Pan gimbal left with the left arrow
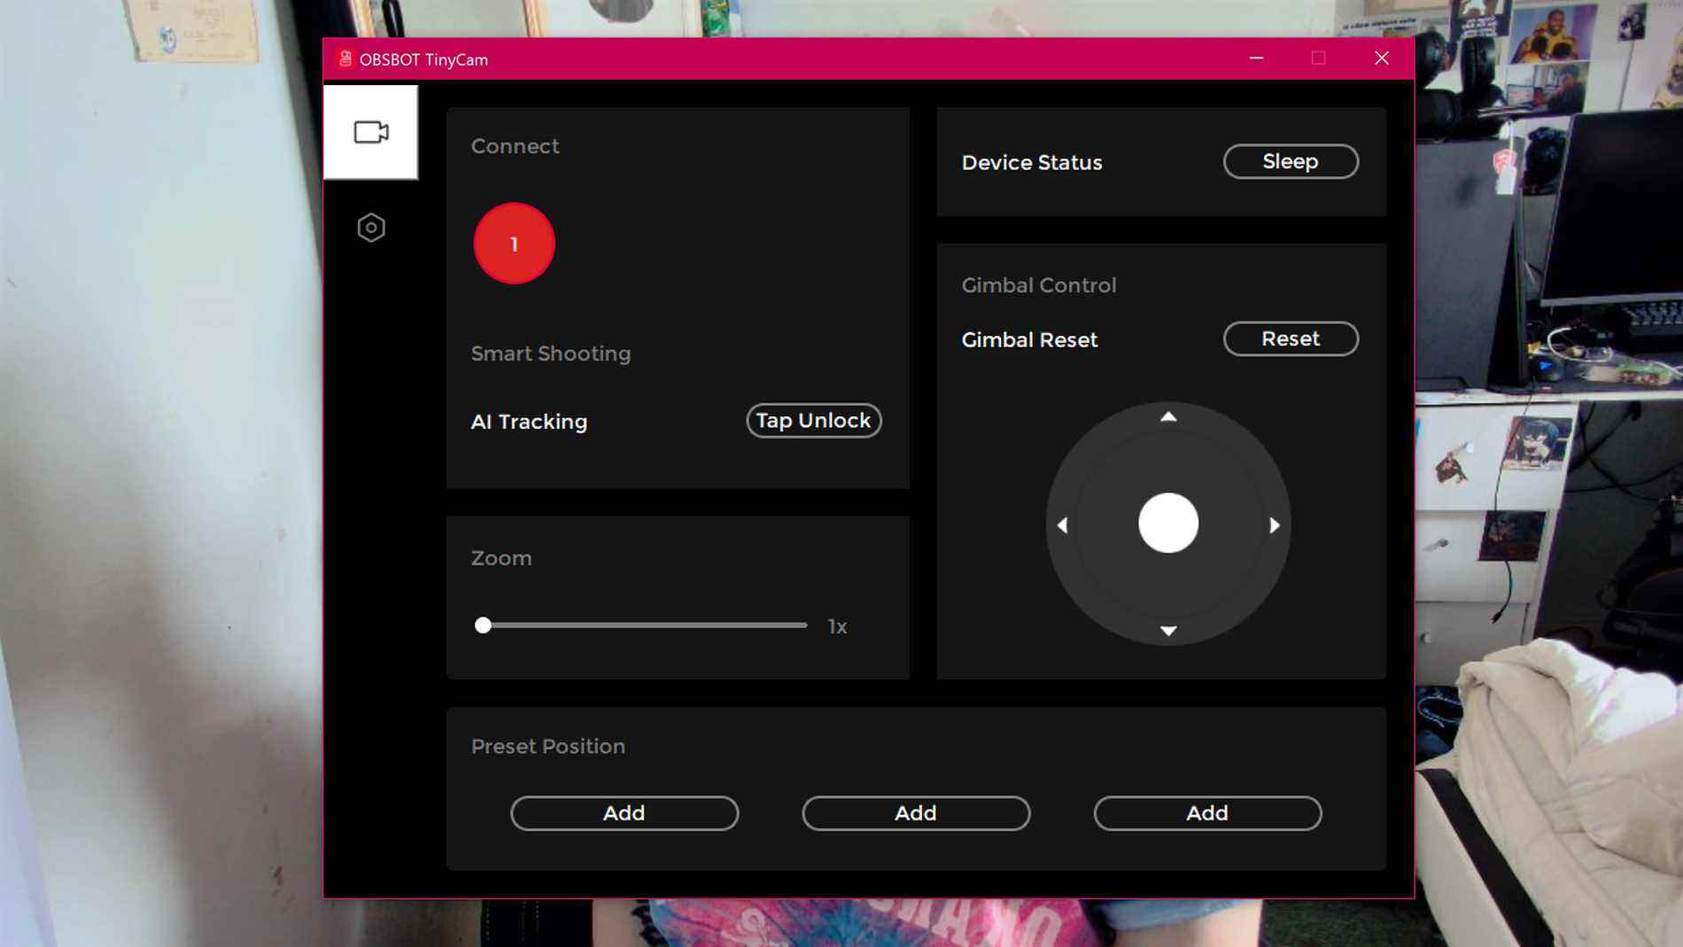The image size is (1683, 947). pyautogui.click(x=1063, y=525)
